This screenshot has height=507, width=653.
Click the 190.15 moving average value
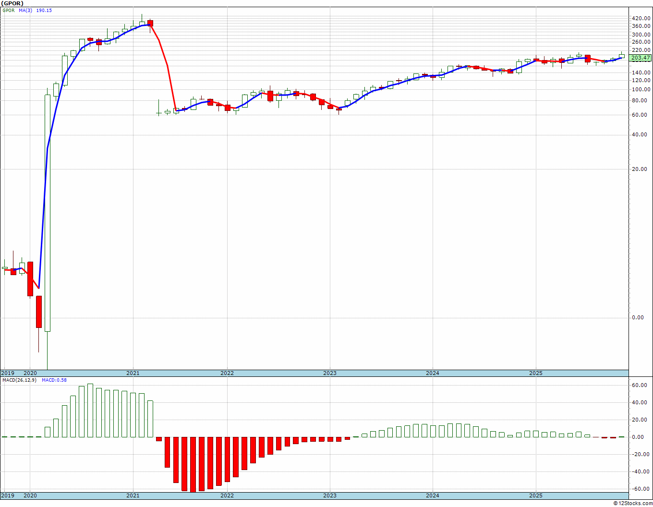click(44, 10)
